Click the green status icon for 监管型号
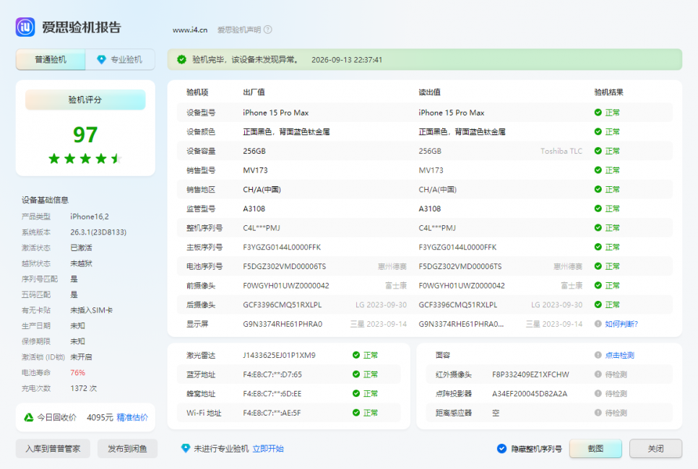The height and width of the screenshot is (469, 698). 598,209
